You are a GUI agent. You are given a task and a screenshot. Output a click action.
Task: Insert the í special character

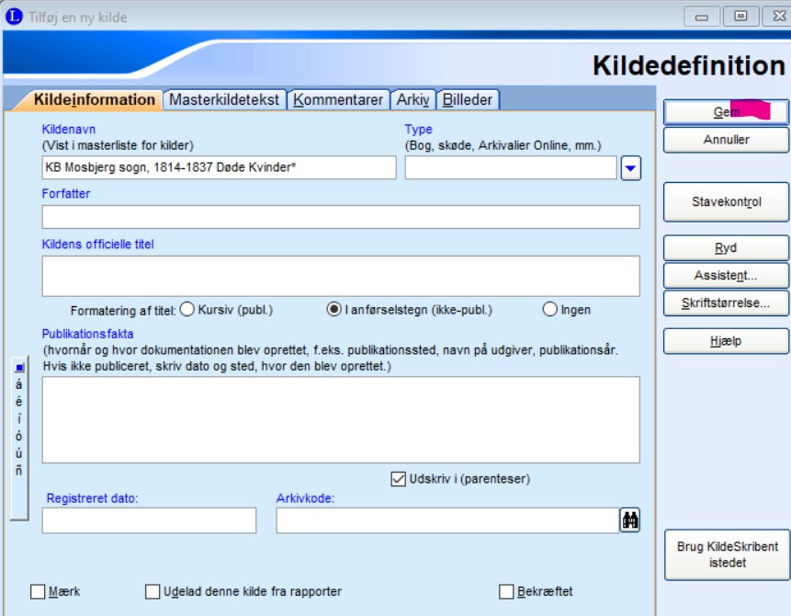coord(19,418)
